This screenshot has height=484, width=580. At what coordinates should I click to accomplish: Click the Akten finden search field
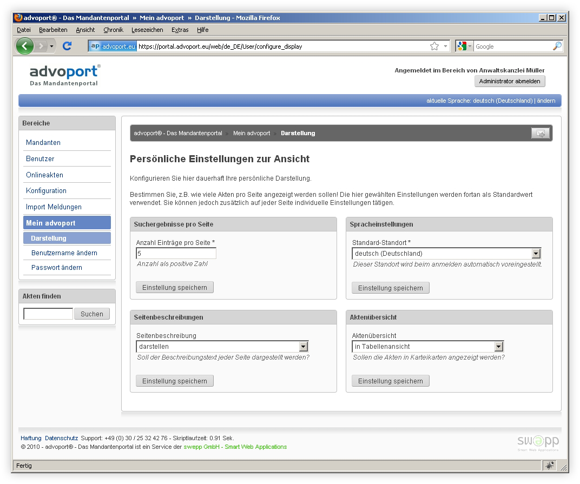click(48, 314)
